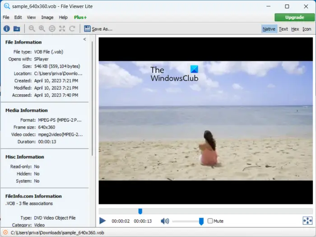Click Category value Video

[39, 225]
